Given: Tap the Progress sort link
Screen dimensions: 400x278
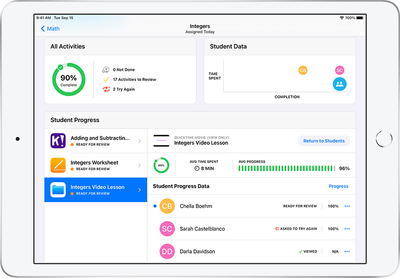Looking at the screenshot, I should (x=338, y=186).
